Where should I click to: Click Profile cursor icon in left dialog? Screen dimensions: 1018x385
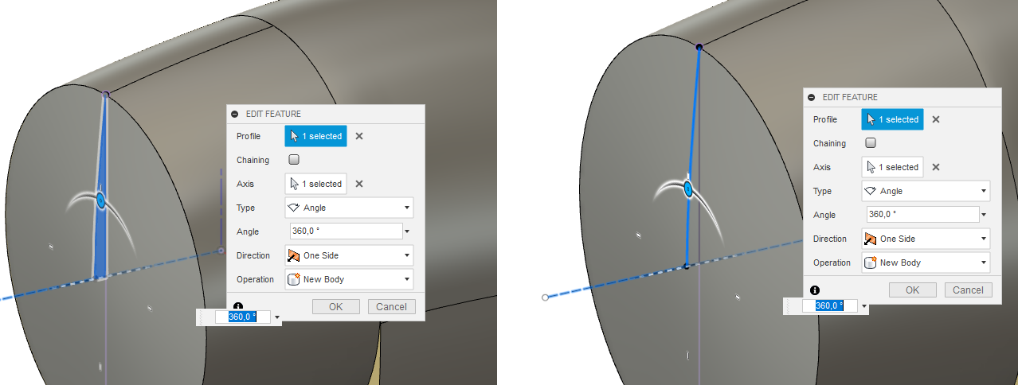(x=295, y=136)
